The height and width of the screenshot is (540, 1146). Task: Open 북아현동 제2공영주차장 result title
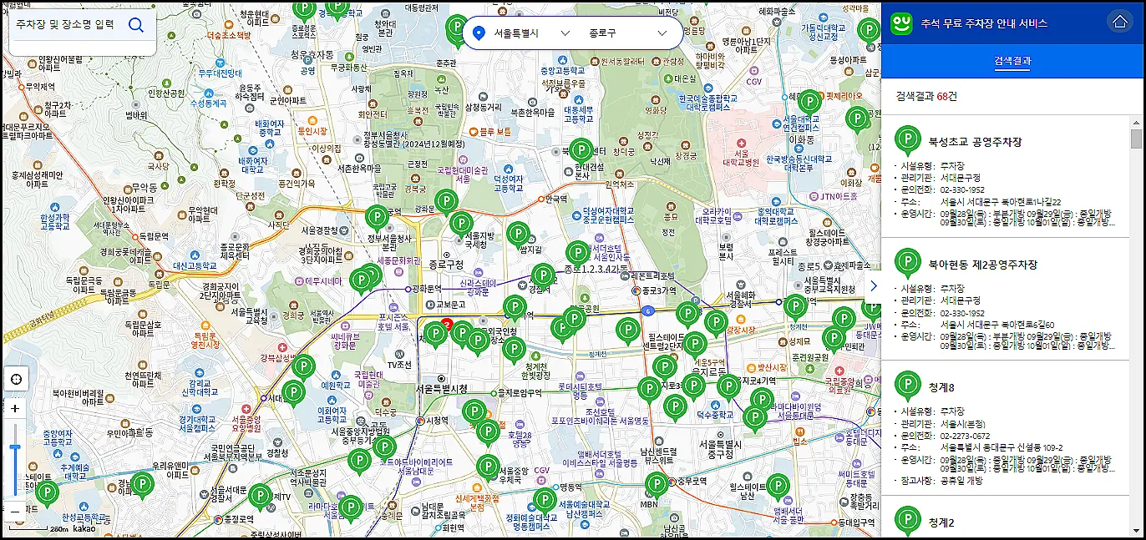click(x=982, y=265)
